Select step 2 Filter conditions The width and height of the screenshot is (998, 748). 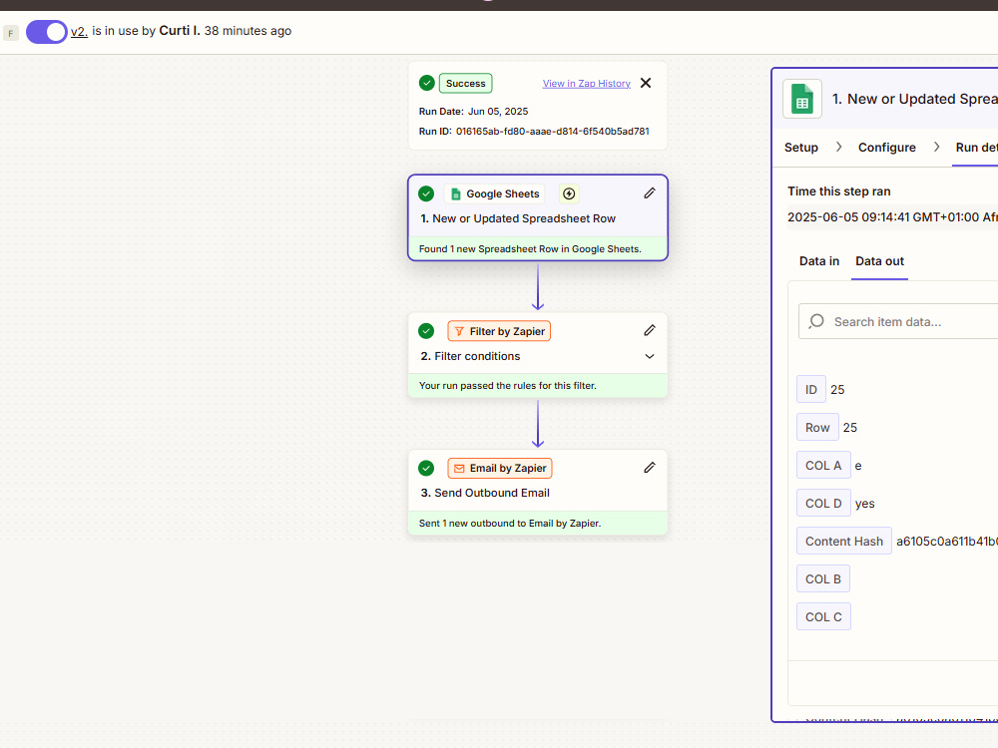(x=538, y=355)
